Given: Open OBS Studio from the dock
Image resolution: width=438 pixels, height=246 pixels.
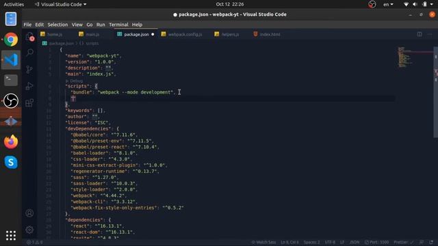Looking at the screenshot, I should [x=11, y=100].
